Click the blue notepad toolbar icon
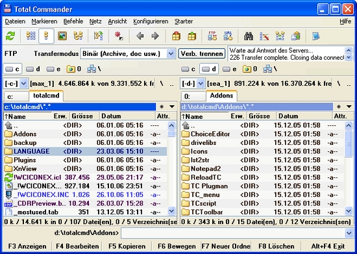357x254 pixels. 316,36
